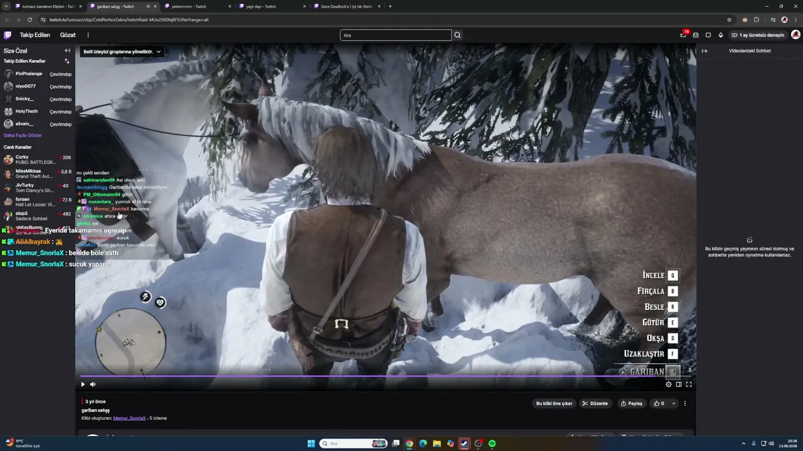
Task: Show the Windows system tray hidden icons
Action: [x=743, y=443]
